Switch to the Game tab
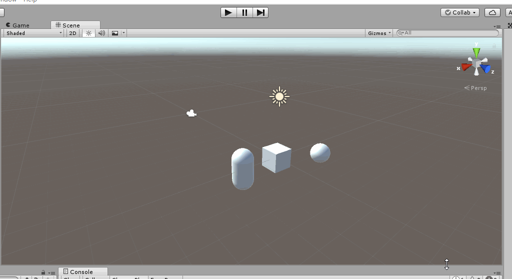The image size is (512, 279). (17, 25)
